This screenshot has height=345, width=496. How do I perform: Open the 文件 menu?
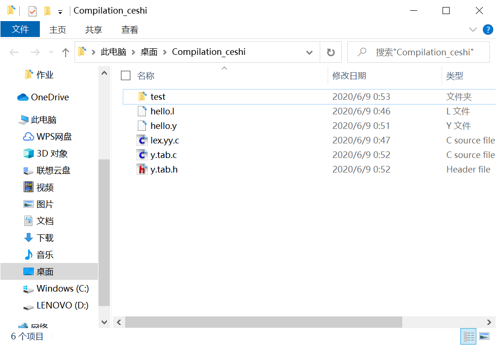pos(20,30)
